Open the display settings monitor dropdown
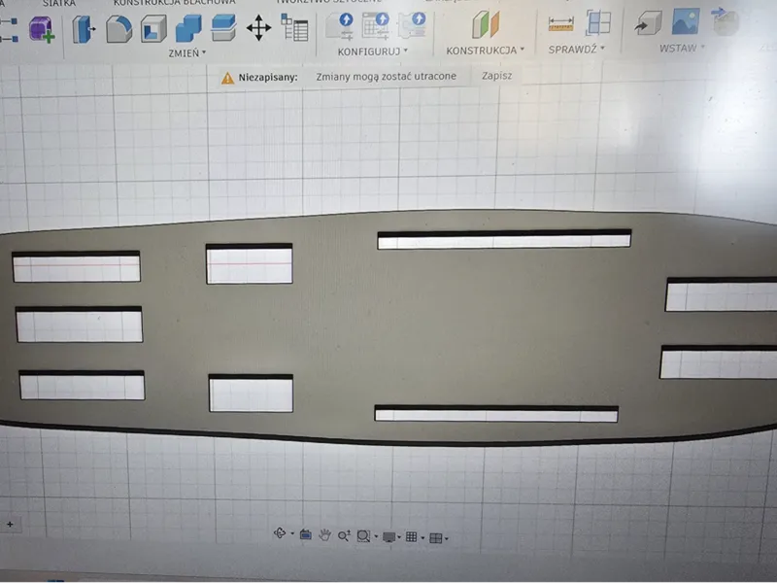 (x=391, y=537)
